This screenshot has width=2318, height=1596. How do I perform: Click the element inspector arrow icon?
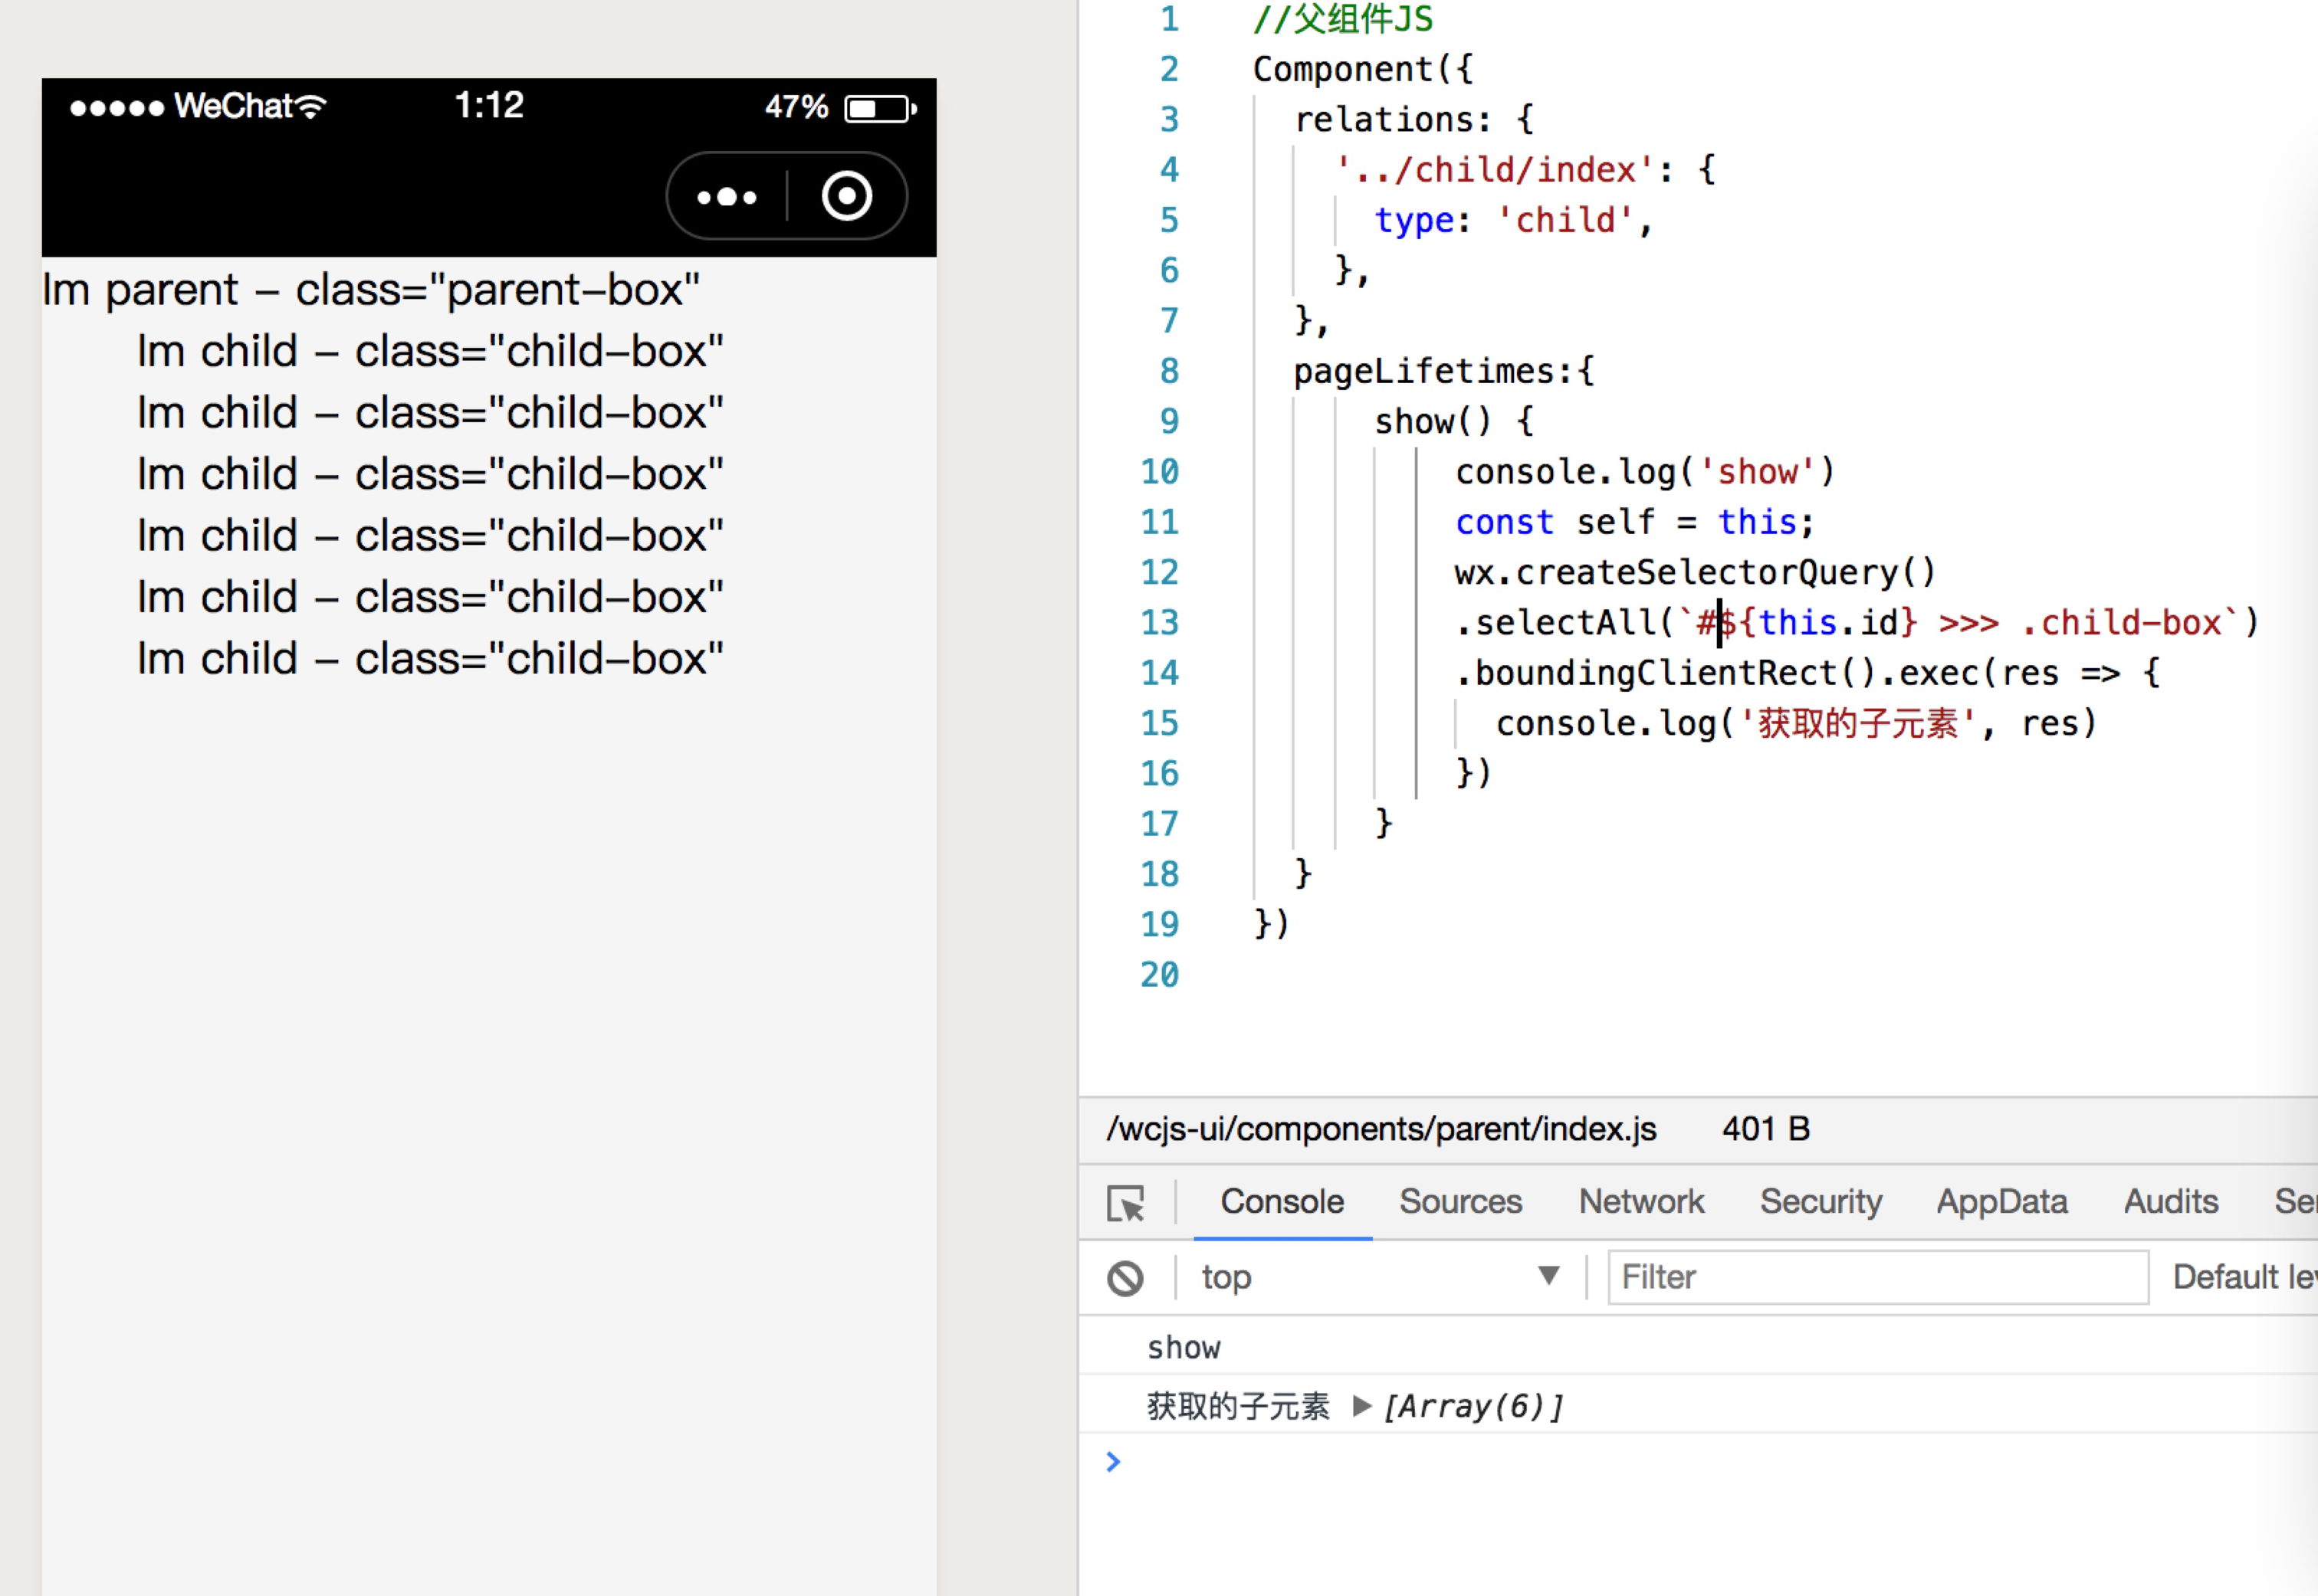point(1125,1203)
